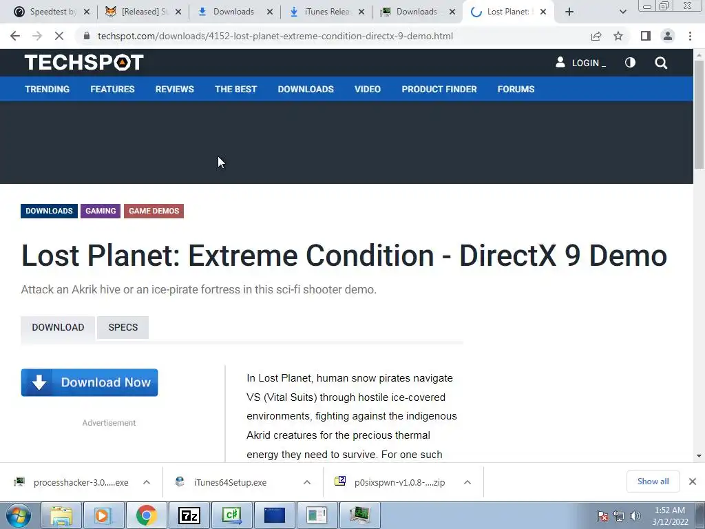Close the Speedtest tab
Image resolution: width=705 pixels, height=529 pixels.
pos(87,12)
